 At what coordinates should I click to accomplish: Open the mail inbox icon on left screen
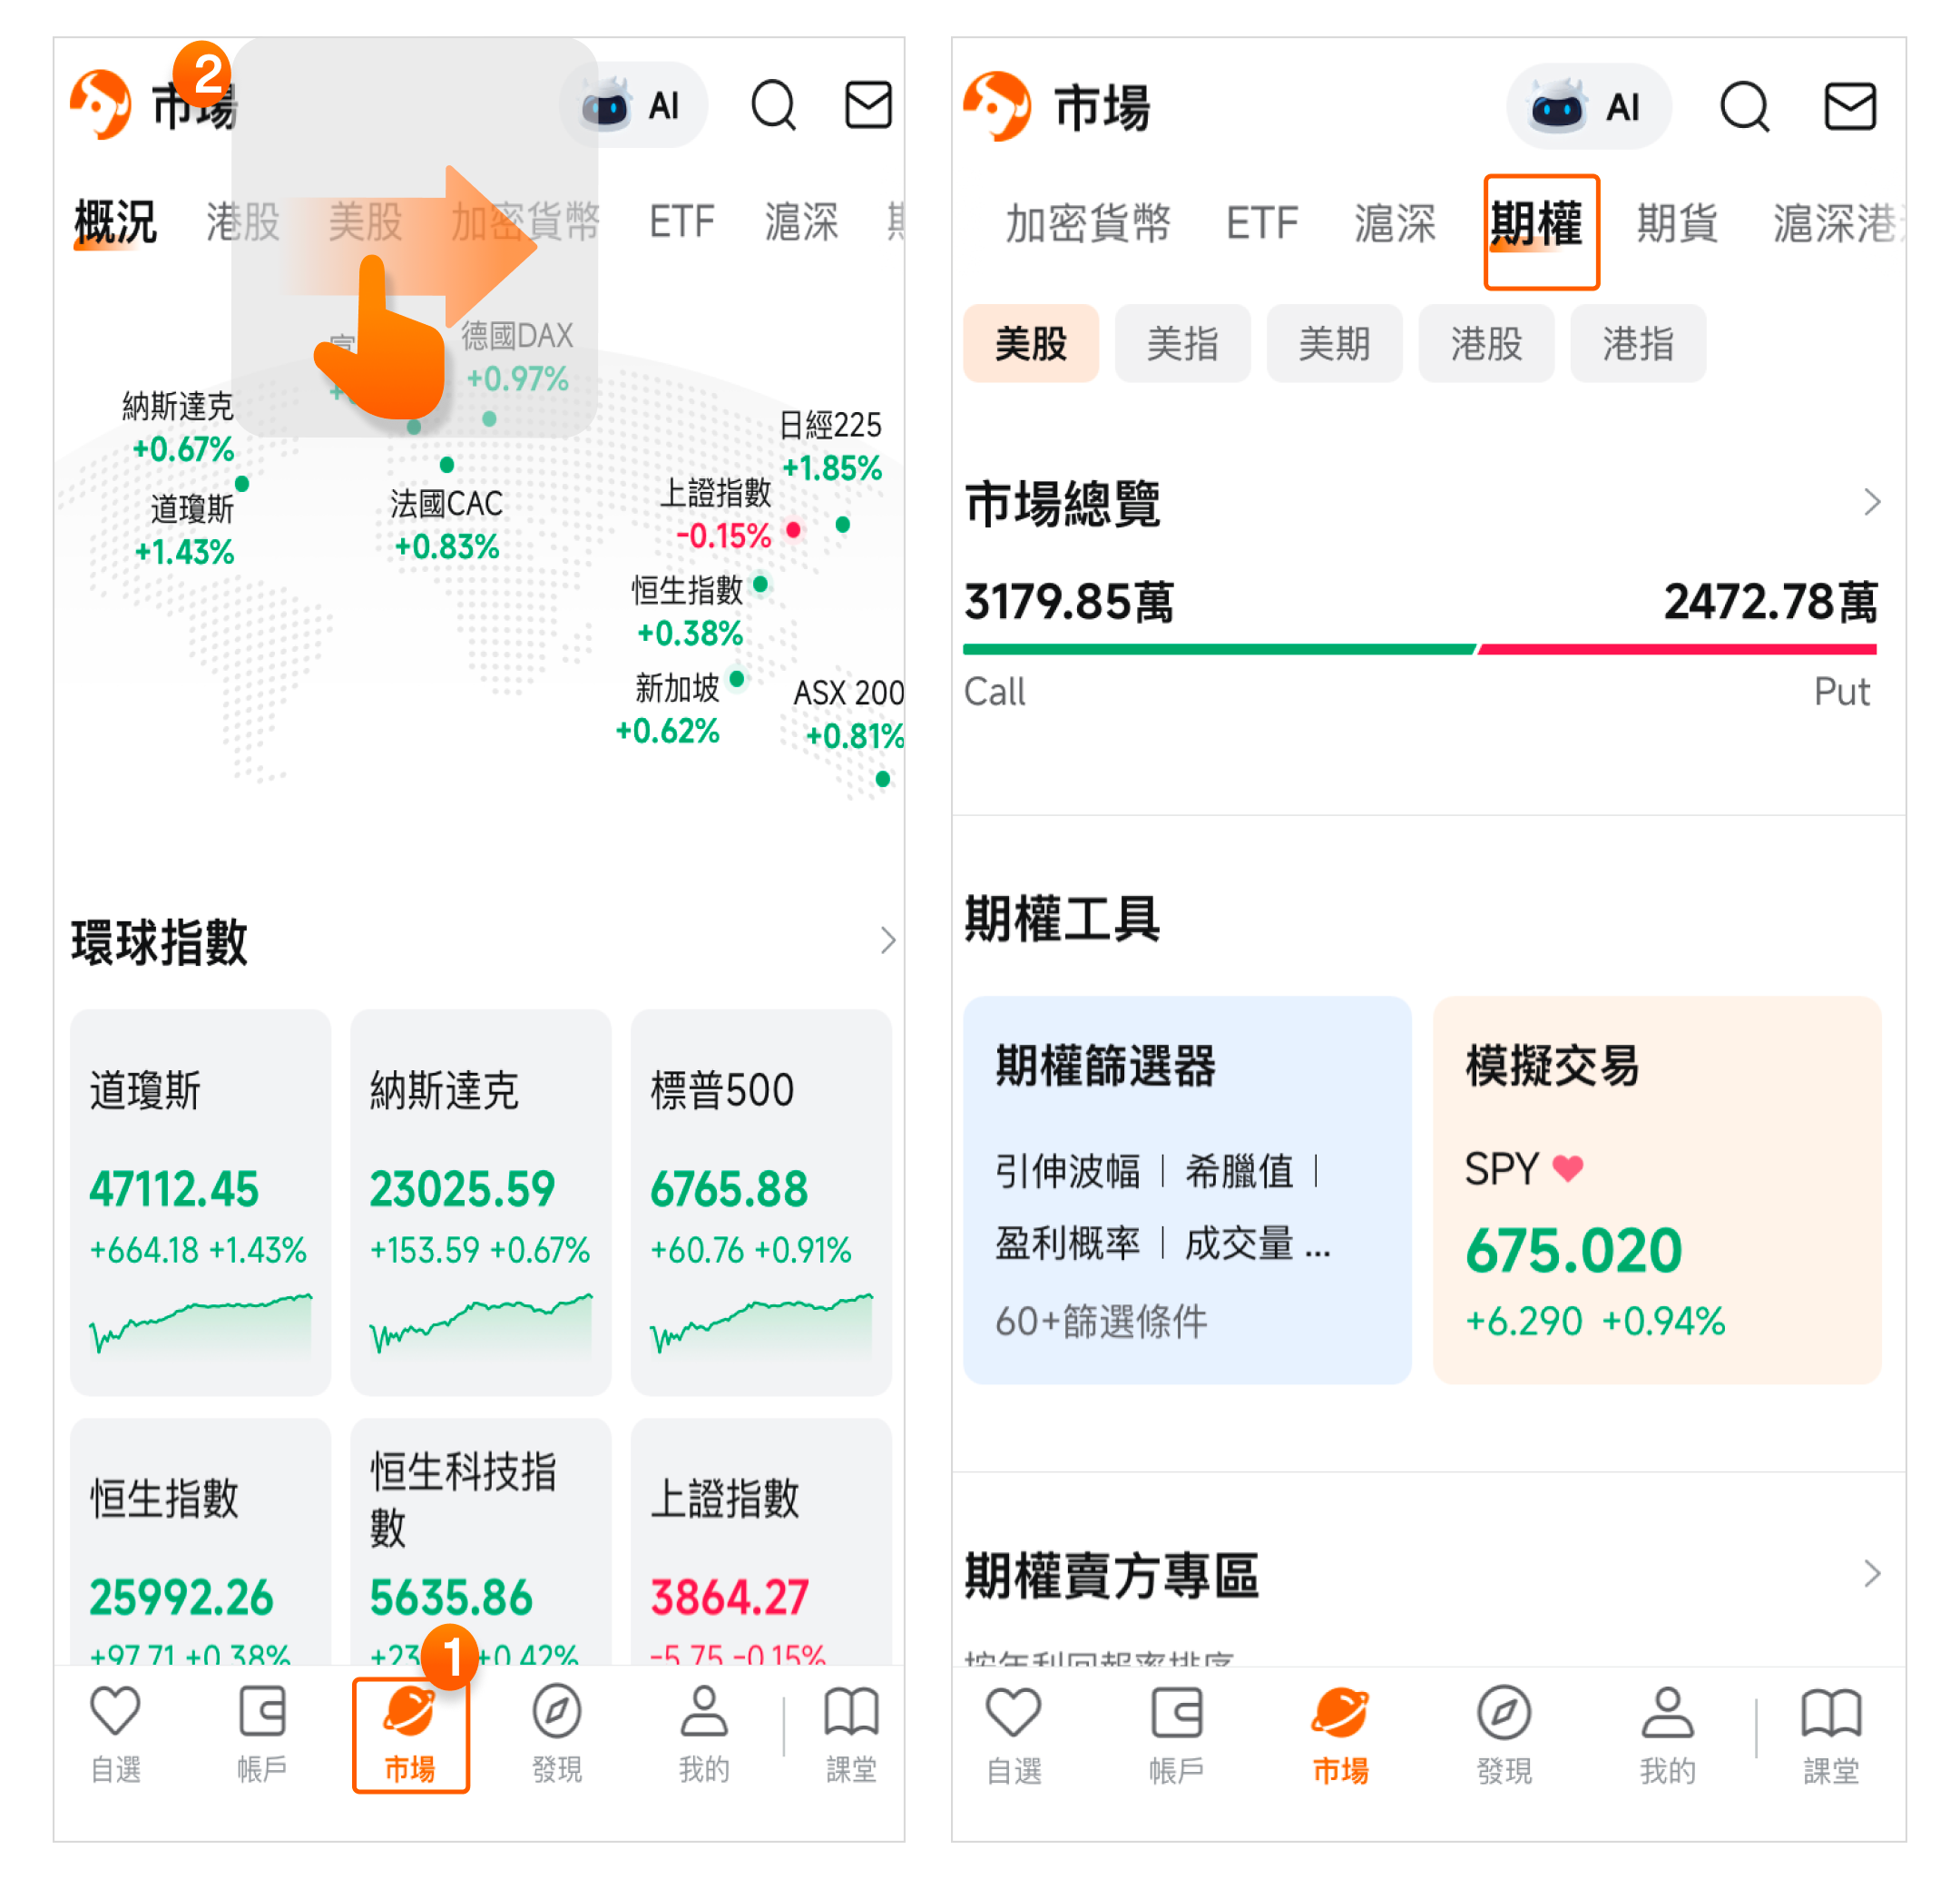click(x=868, y=105)
